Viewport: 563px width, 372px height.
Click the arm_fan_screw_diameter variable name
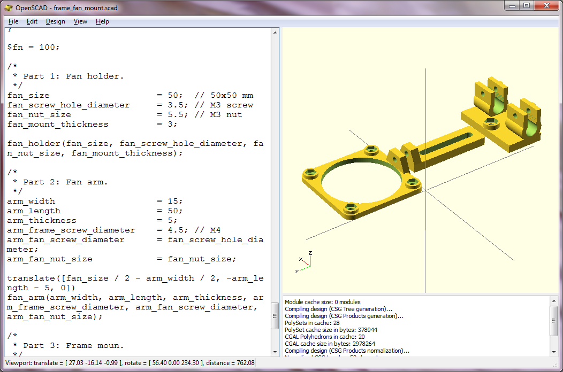tap(66, 240)
